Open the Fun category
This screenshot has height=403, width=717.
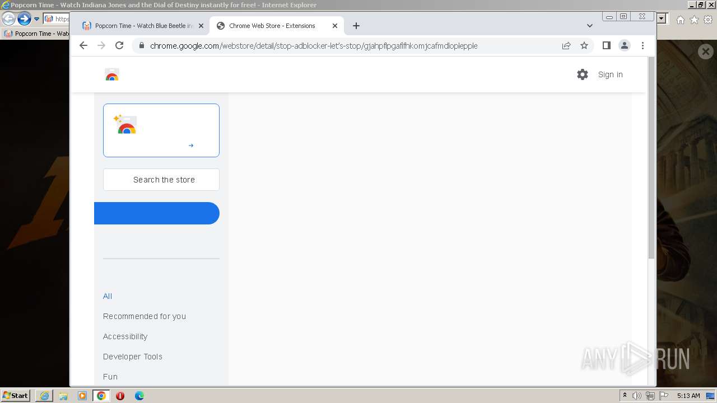click(110, 377)
